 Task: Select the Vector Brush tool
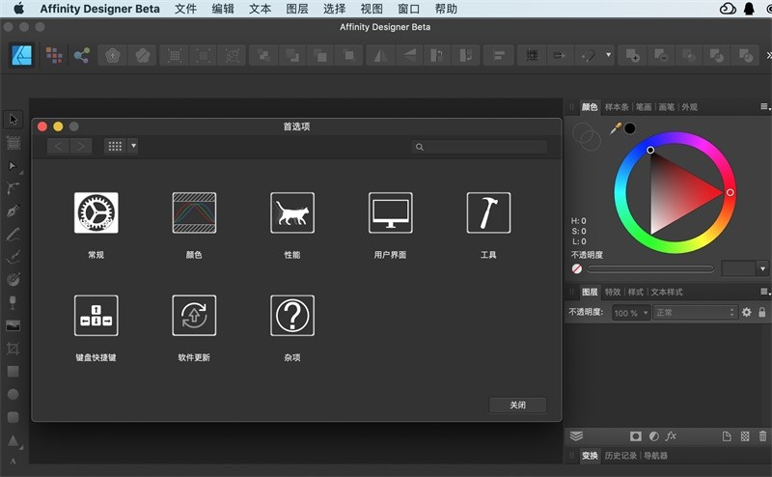[14, 256]
